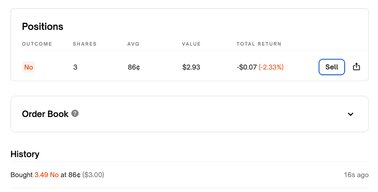Click the 3.49 No text in History
This screenshot has width=378, height=192.
tap(46, 175)
